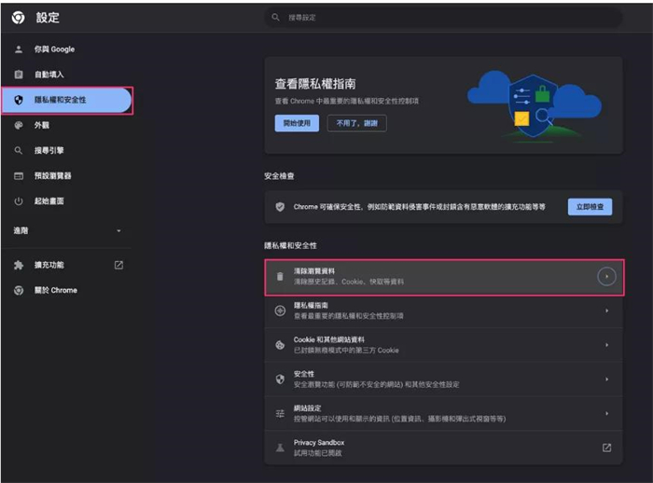Click the 試用功能已開啟 text
The height and width of the screenshot is (483, 653).
coord(318,453)
